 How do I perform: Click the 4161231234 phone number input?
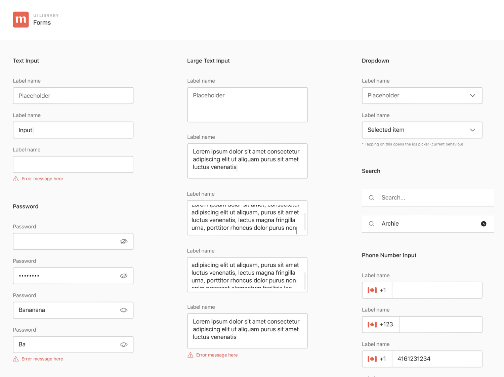(437, 359)
